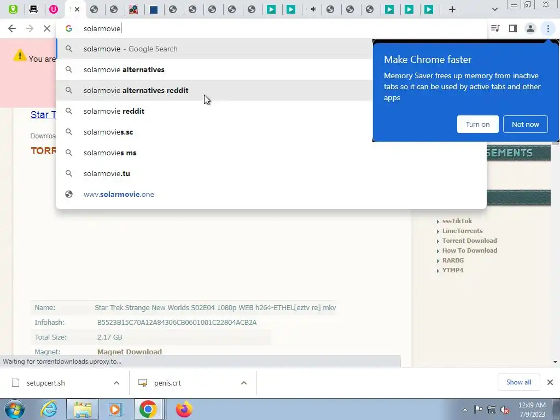
Task: Click the yellow warning triangle icon
Action: tap(20, 55)
